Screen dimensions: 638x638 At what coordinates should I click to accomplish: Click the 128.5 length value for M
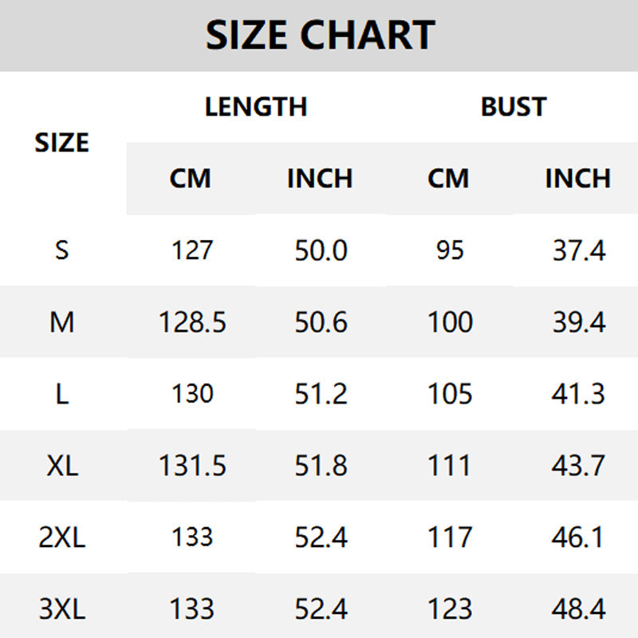click(192, 322)
